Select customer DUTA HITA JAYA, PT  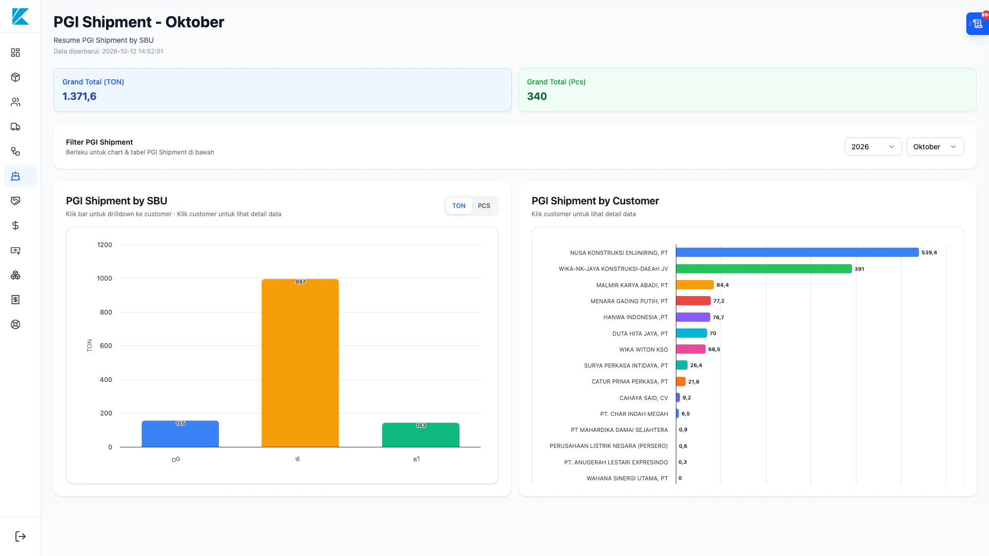click(x=640, y=334)
